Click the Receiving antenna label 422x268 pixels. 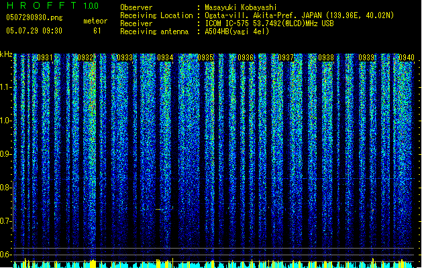pyautogui.click(x=154, y=31)
